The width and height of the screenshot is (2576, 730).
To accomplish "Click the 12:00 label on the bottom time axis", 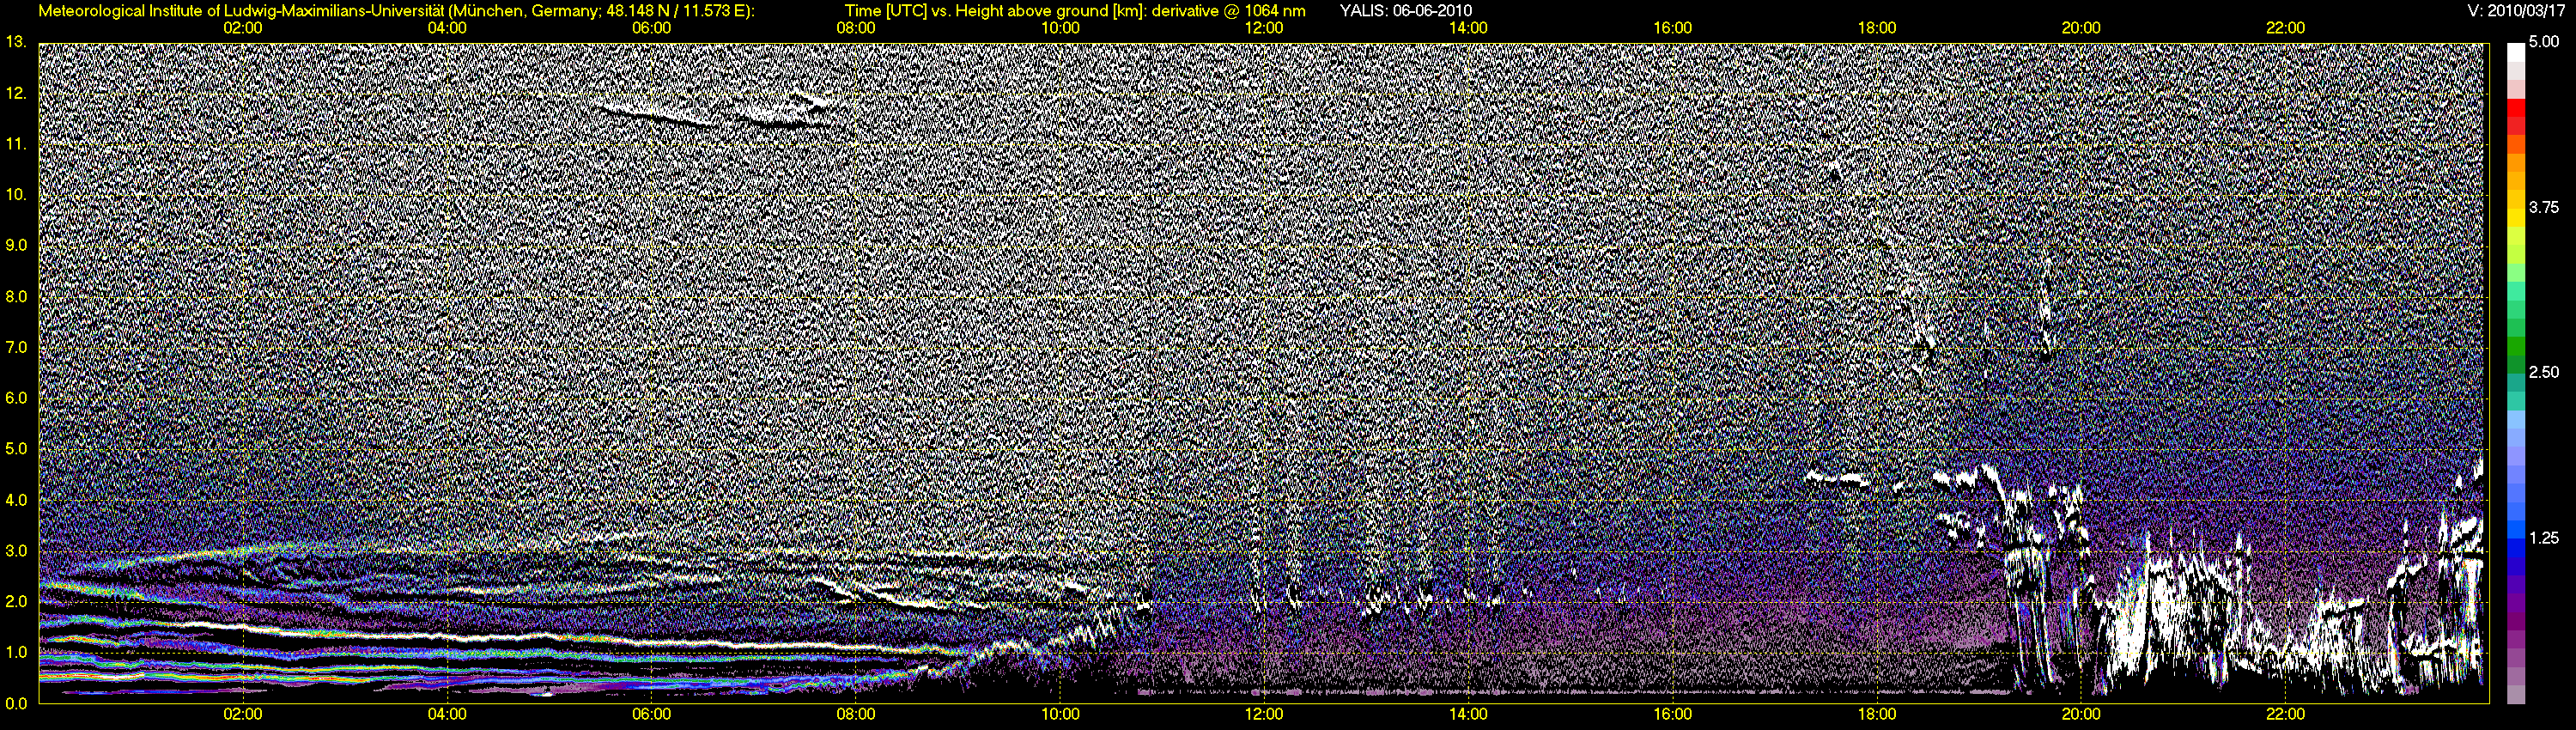I will point(1264,715).
